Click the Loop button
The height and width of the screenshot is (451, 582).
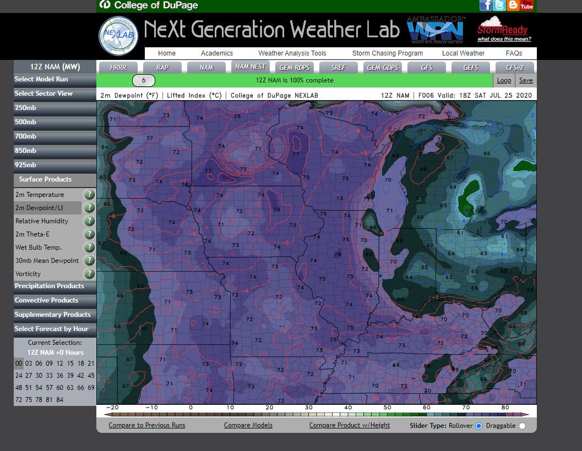pos(504,80)
